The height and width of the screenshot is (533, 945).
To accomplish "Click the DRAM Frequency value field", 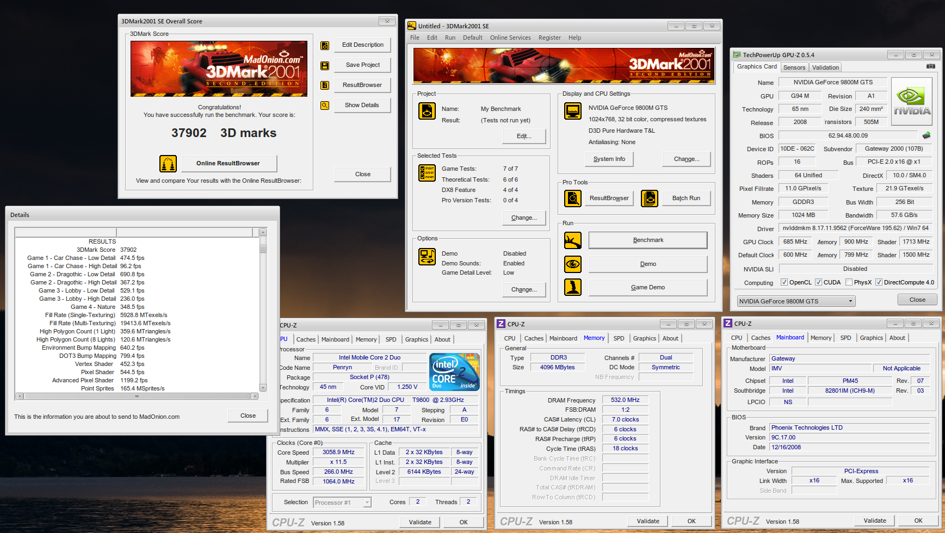I will (625, 400).
